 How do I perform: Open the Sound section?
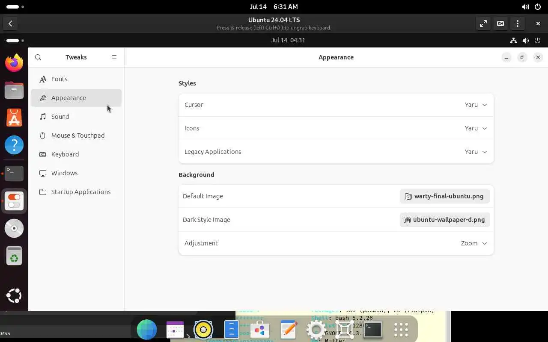(x=76, y=117)
